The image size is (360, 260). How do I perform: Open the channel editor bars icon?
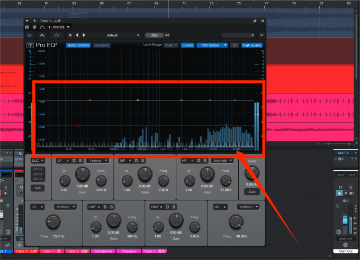pos(27,27)
